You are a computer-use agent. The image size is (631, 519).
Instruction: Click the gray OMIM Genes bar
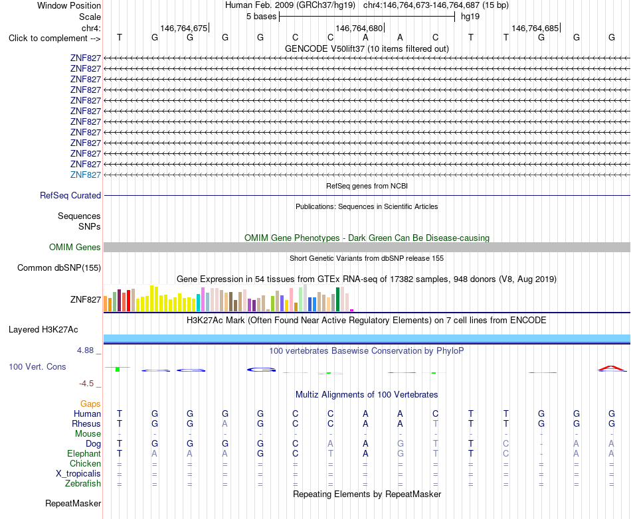tap(367, 248)
